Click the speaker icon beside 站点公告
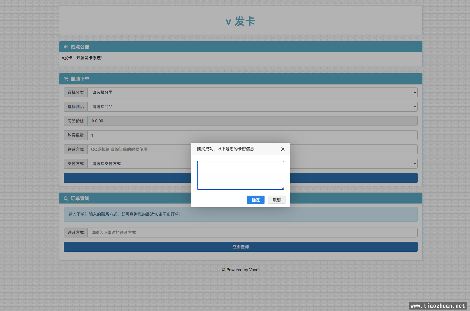This screenshot has width=470, height=311. [66, 47]
